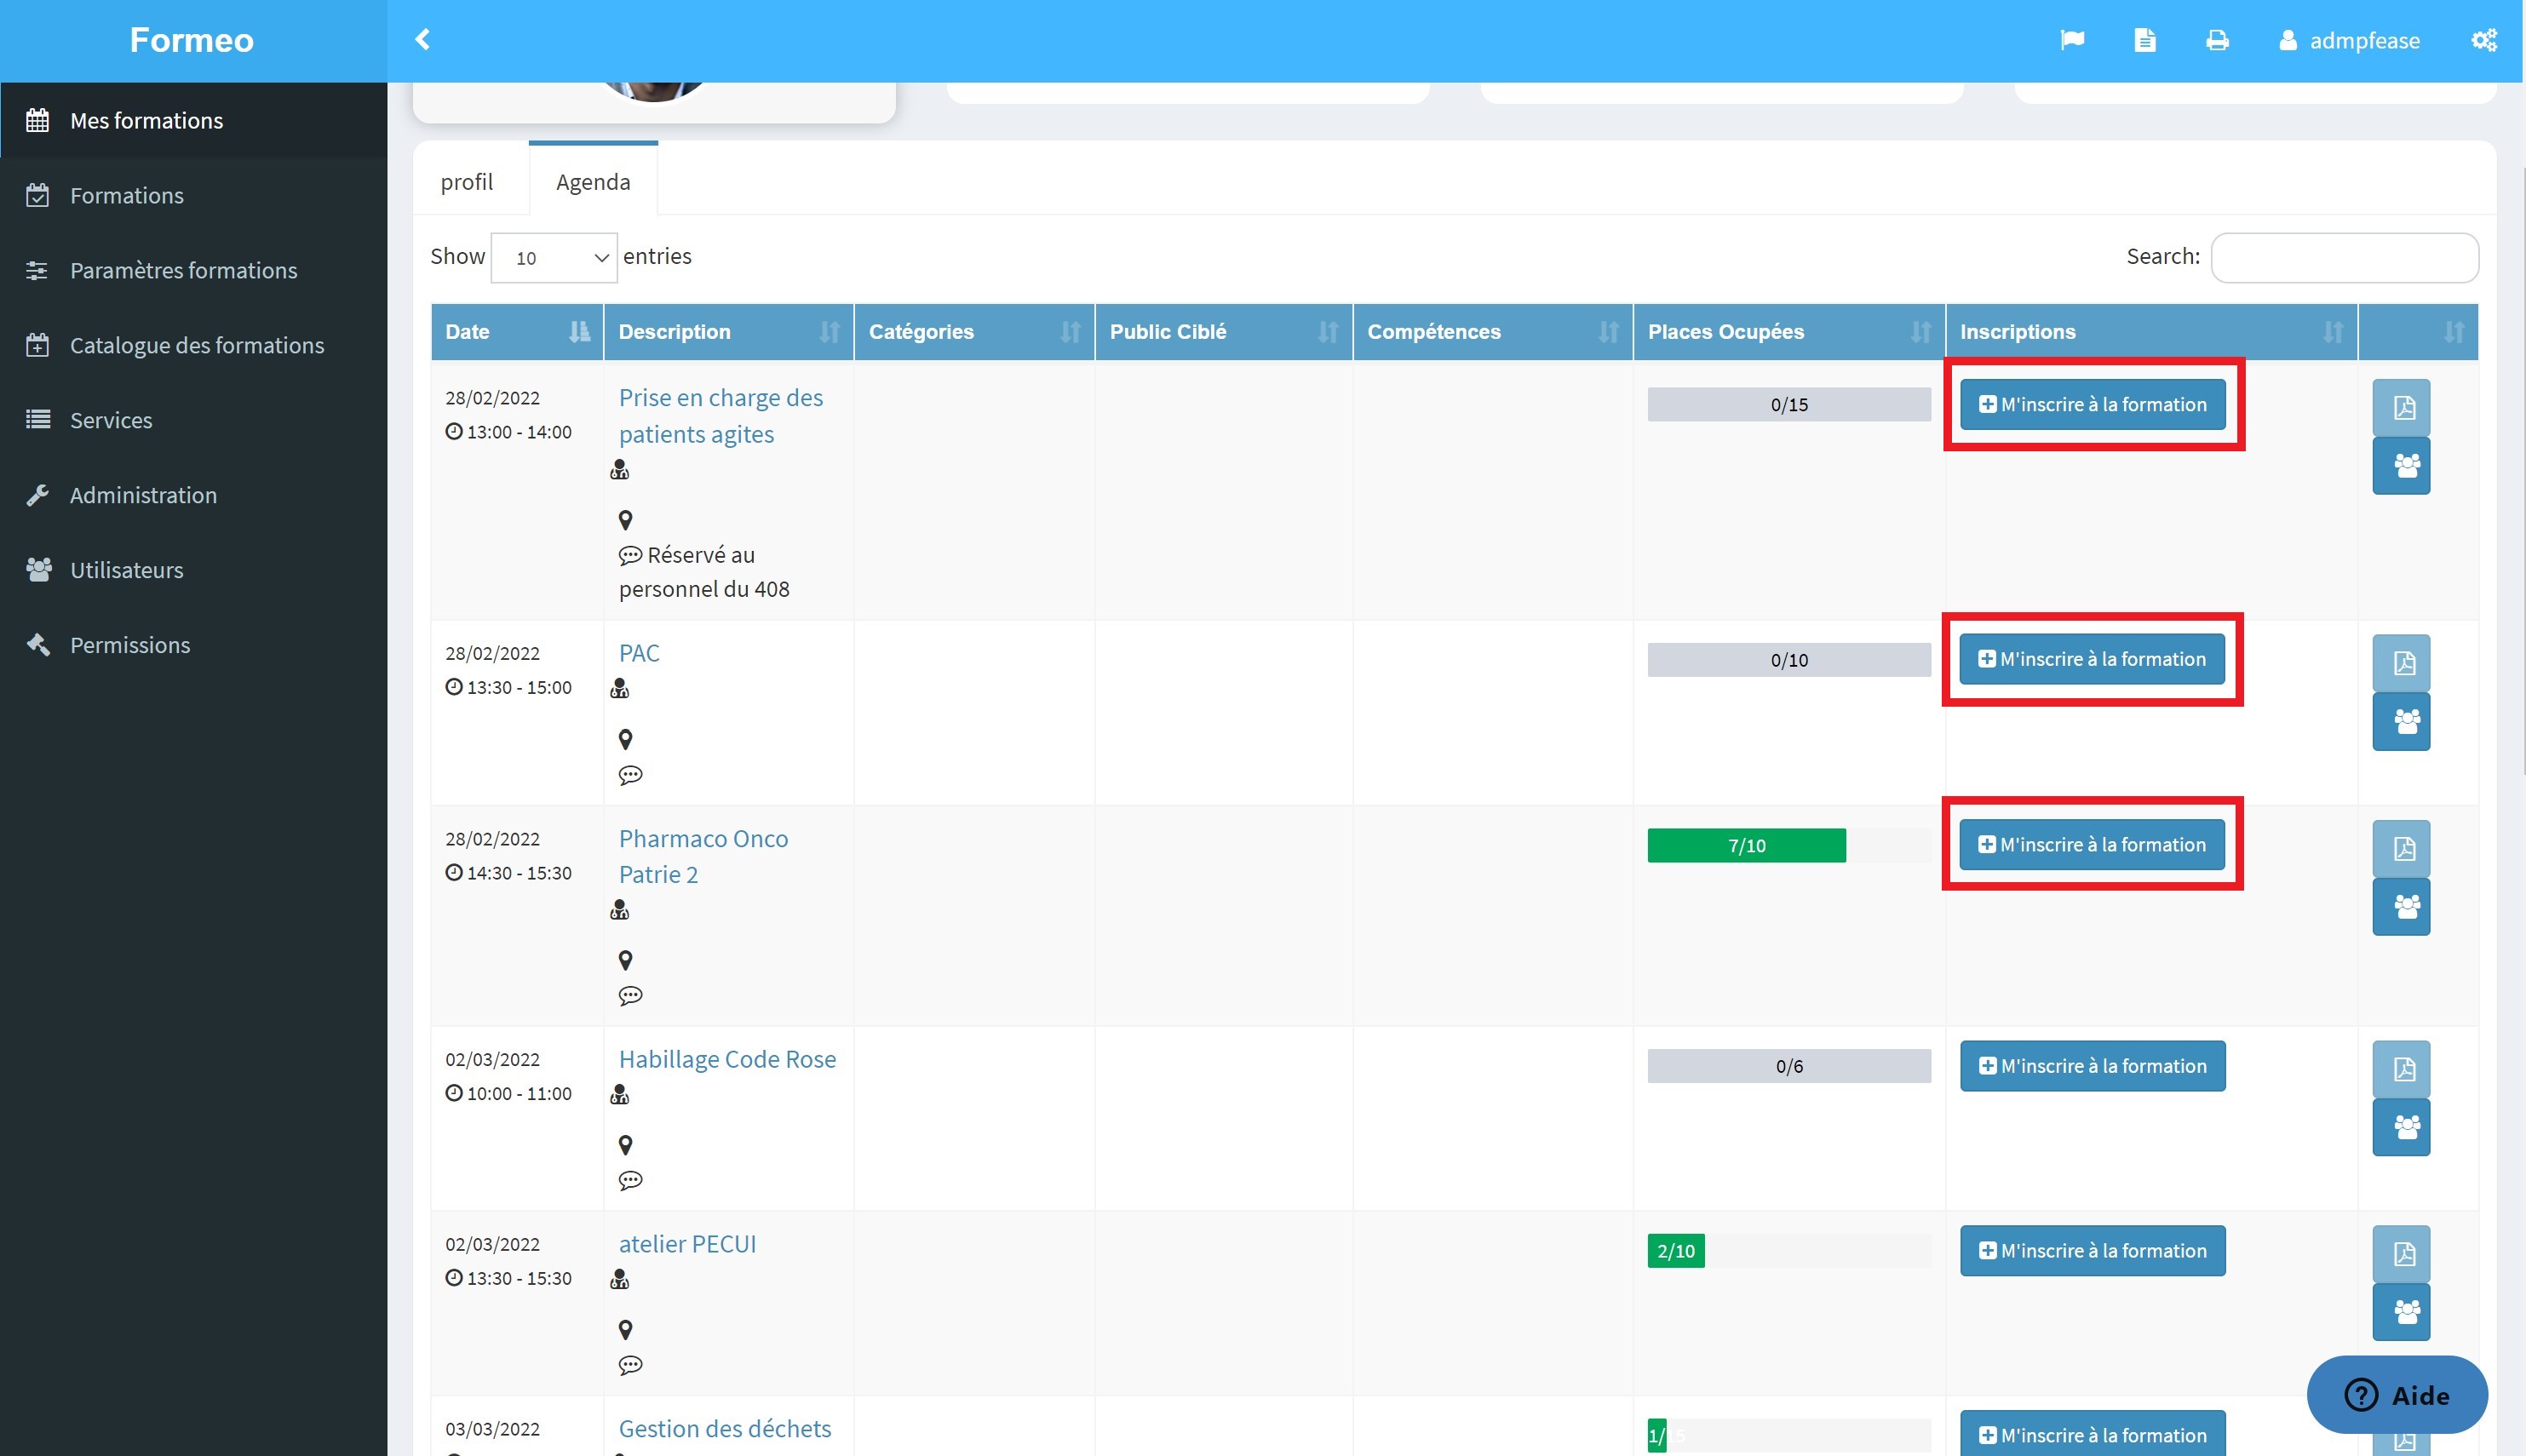
Task: Open Permissions in sidebar
Action: point(193,645)
